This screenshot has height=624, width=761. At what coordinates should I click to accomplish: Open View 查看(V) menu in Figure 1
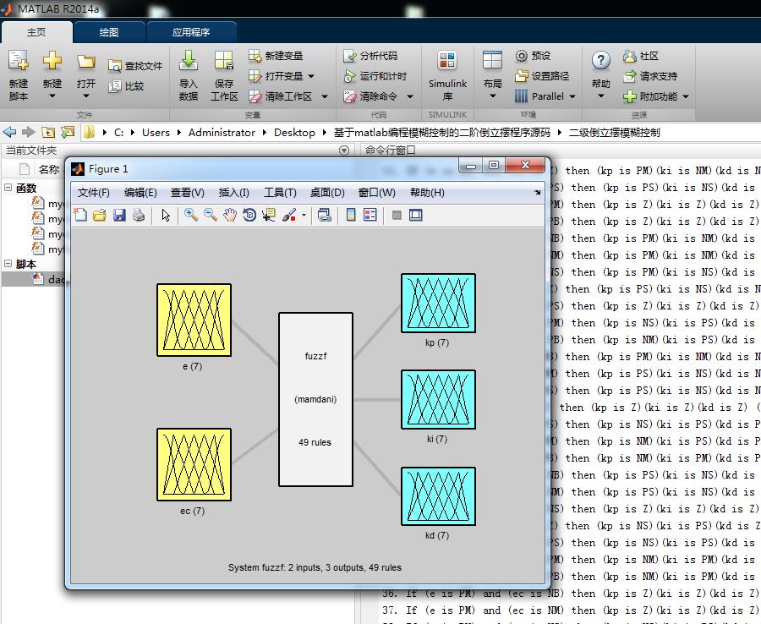[x=188, y=193]
